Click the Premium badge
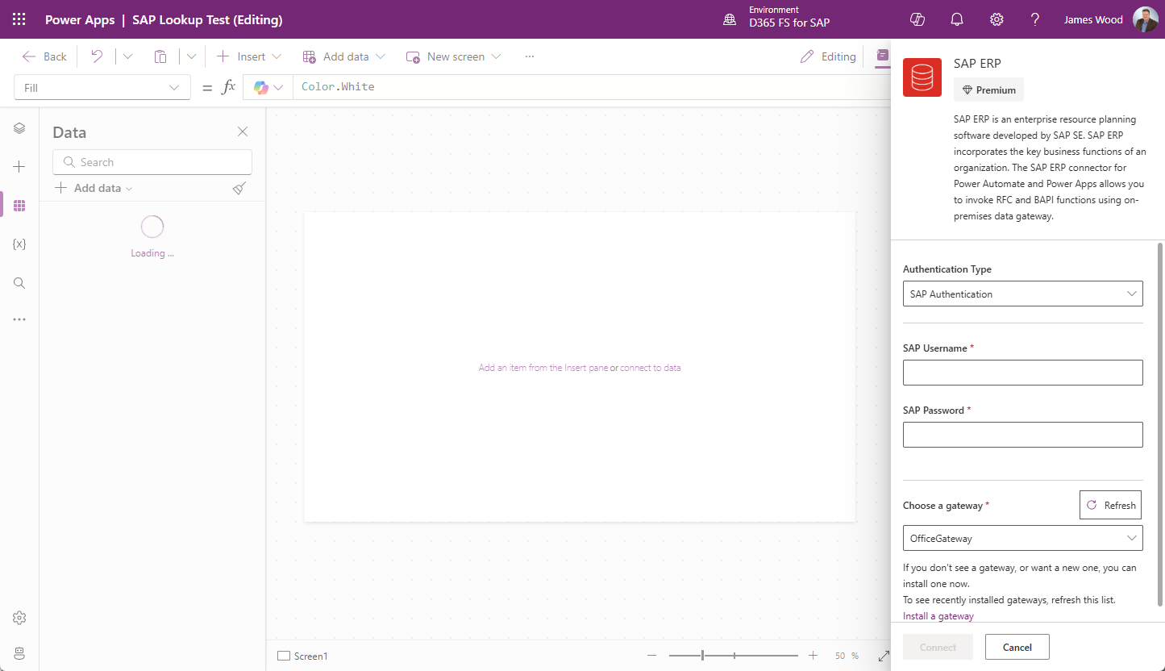The height and width of the screenshot is (671, 1165). tap(988, 90)
